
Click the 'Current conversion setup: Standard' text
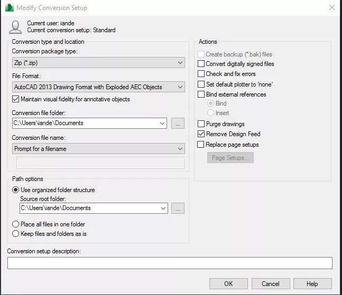[71, 30]
